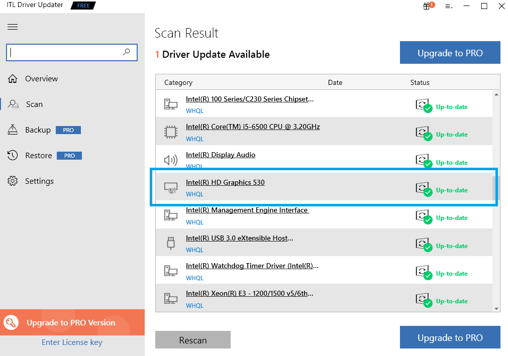Open Intel(R) 100 Series/C230 Series Chipset driver link
The image size is (508, 356).
pyautogui.click(x=250, y=99)
